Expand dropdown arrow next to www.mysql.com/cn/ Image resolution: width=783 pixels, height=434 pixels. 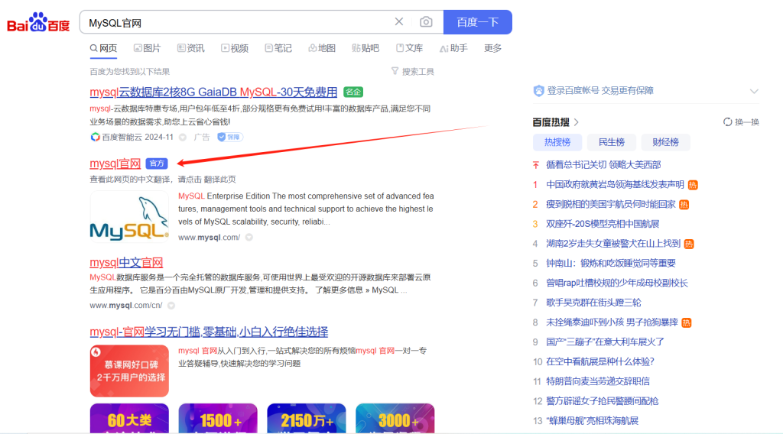pos(171,306)
